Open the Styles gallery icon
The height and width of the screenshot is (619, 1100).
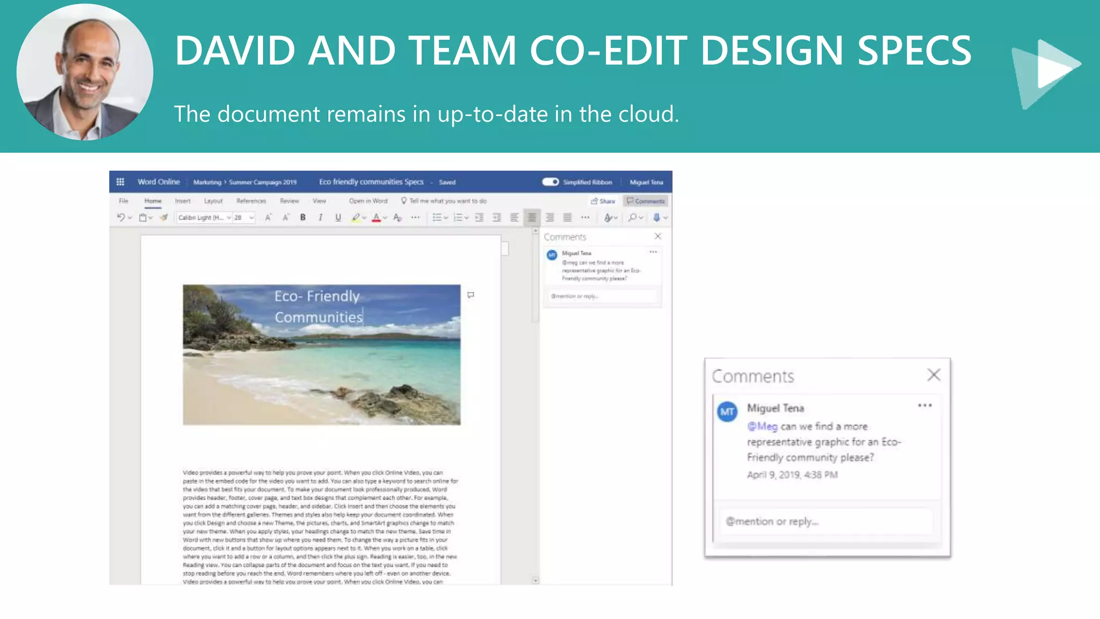coord(608,218)
